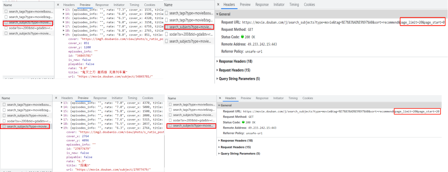Close the details pane showing 鬼灭之刃 preview
The width and height of the screenshot is (448, 172).
pyautogui.click(x=57, y=5)
